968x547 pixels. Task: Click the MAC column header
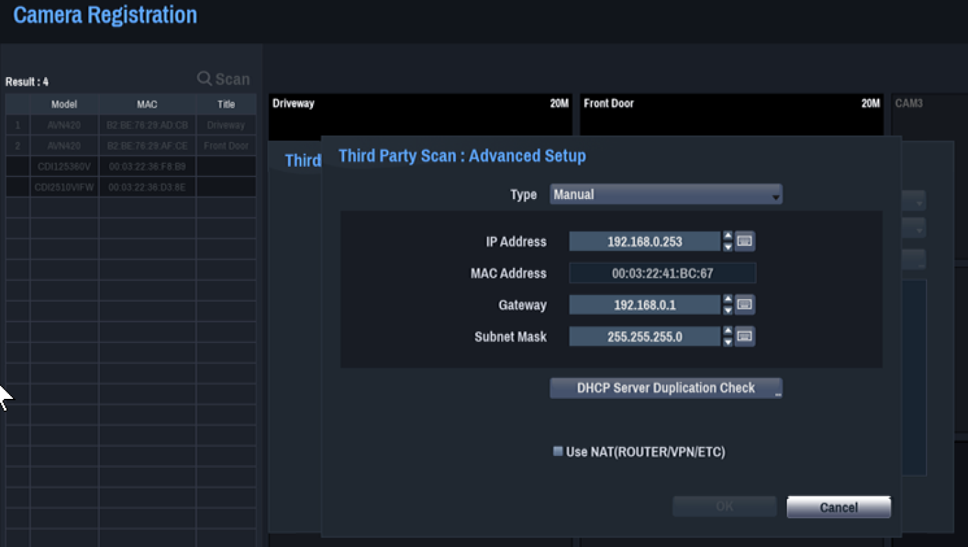pyautogui.click(x=147, y=105)
